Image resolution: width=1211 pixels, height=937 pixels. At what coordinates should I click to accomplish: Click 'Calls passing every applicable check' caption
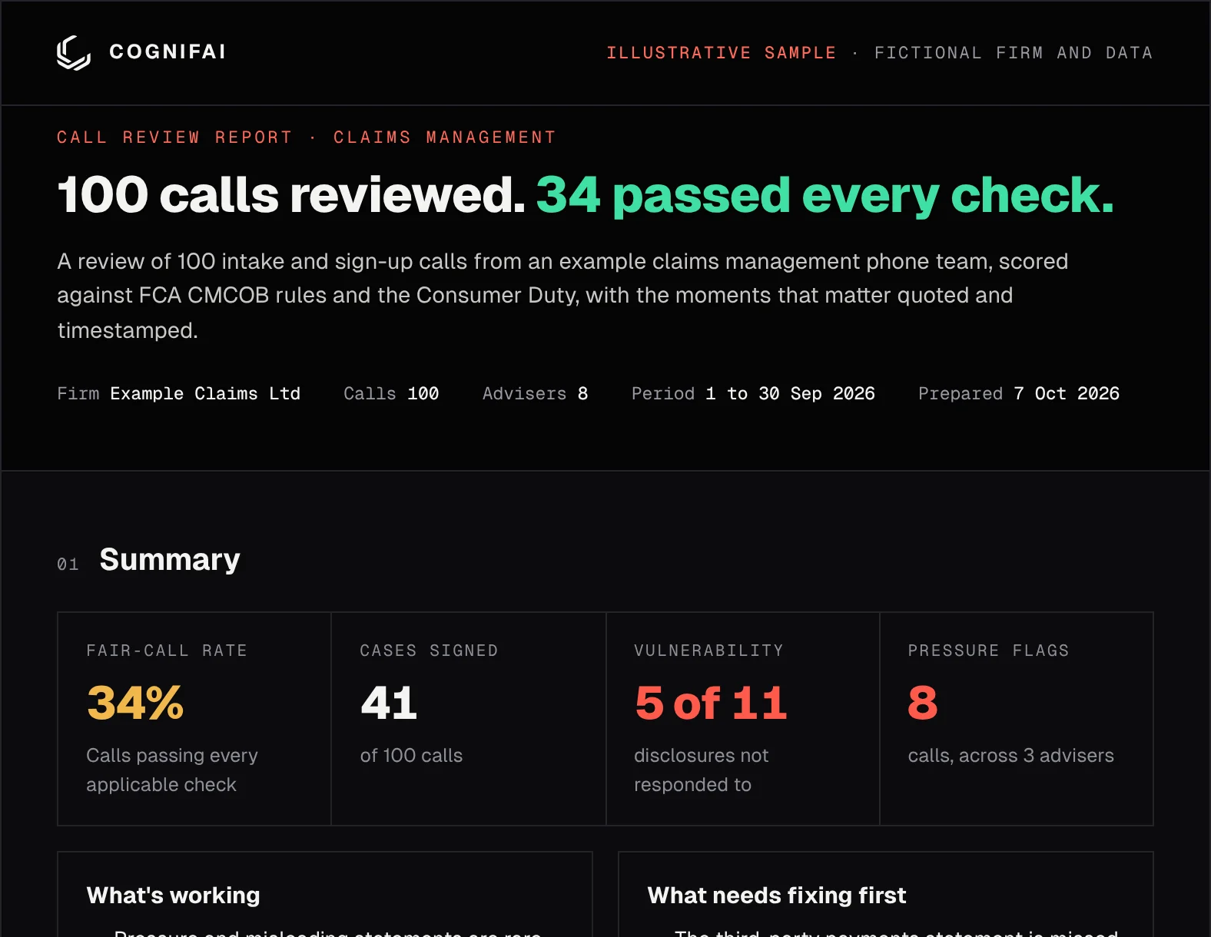[x=172, y=770]
